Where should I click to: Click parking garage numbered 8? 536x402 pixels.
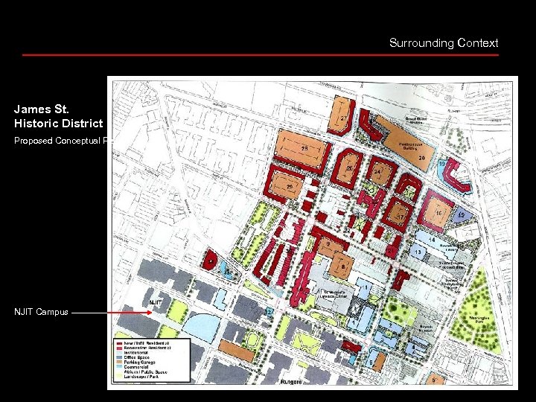click(342, 266)
